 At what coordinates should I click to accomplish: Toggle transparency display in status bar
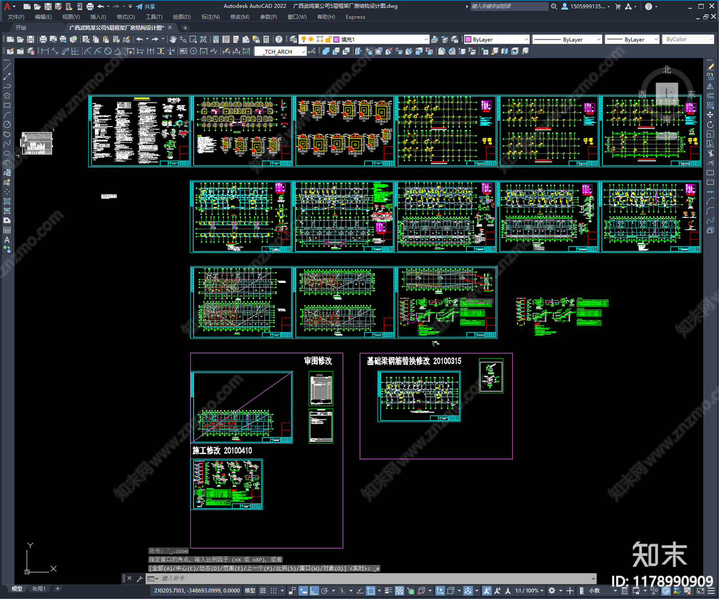pos(399,590)
